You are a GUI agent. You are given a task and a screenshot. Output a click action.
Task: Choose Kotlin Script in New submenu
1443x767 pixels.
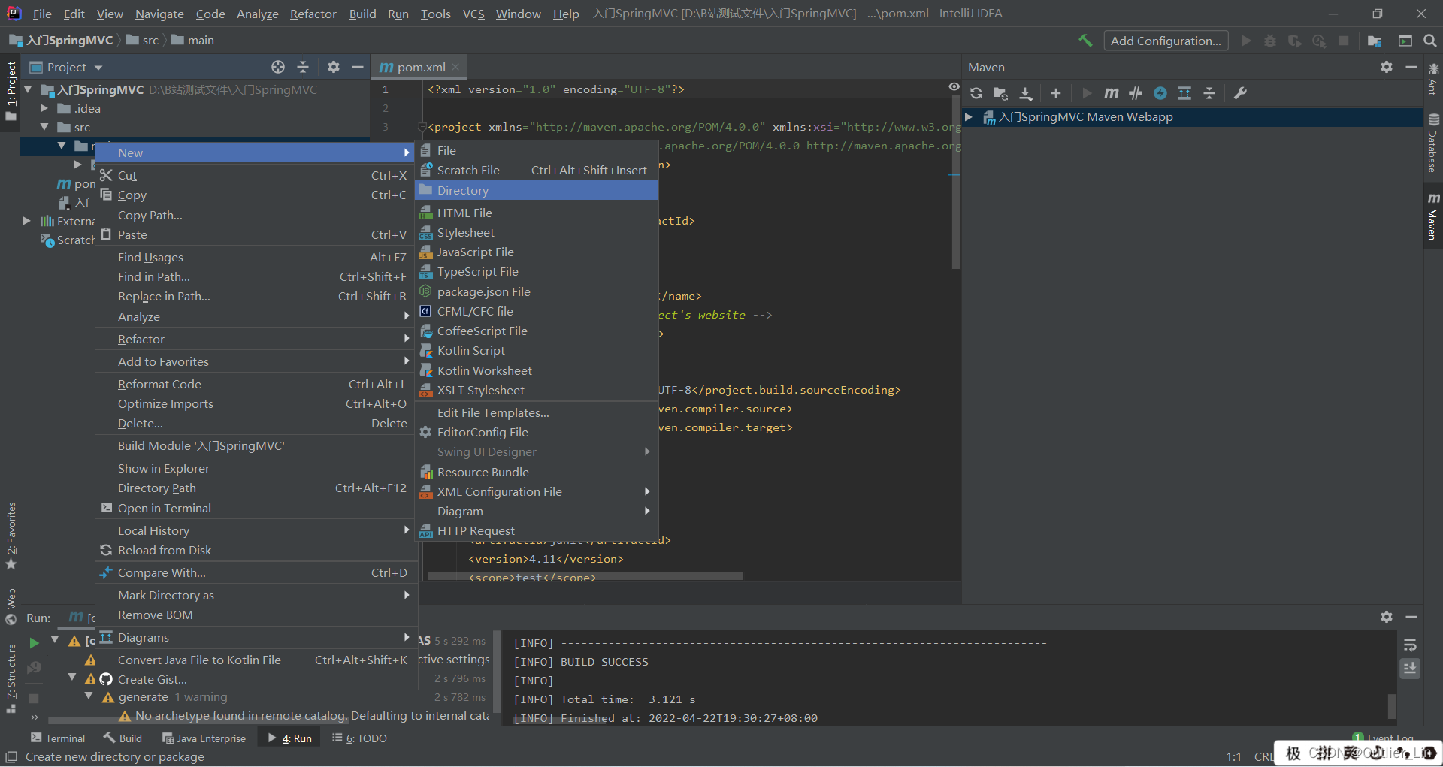[537, 350]
